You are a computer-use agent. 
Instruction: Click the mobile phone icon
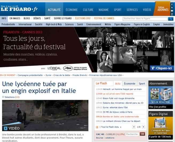click(172, 14)
